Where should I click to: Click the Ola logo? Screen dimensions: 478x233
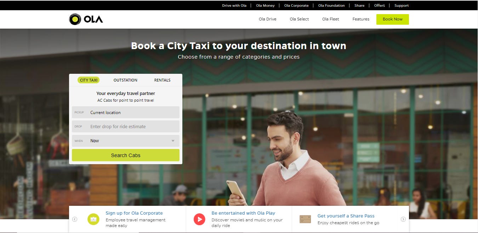(86, 19)
